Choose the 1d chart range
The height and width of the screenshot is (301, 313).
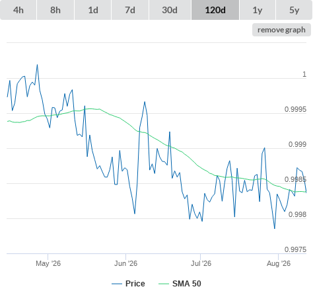click(x=93, y=10)
